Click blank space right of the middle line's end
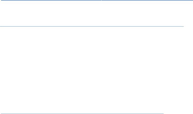This screenshot has height=114, width=193. click(x=188, y=26)
